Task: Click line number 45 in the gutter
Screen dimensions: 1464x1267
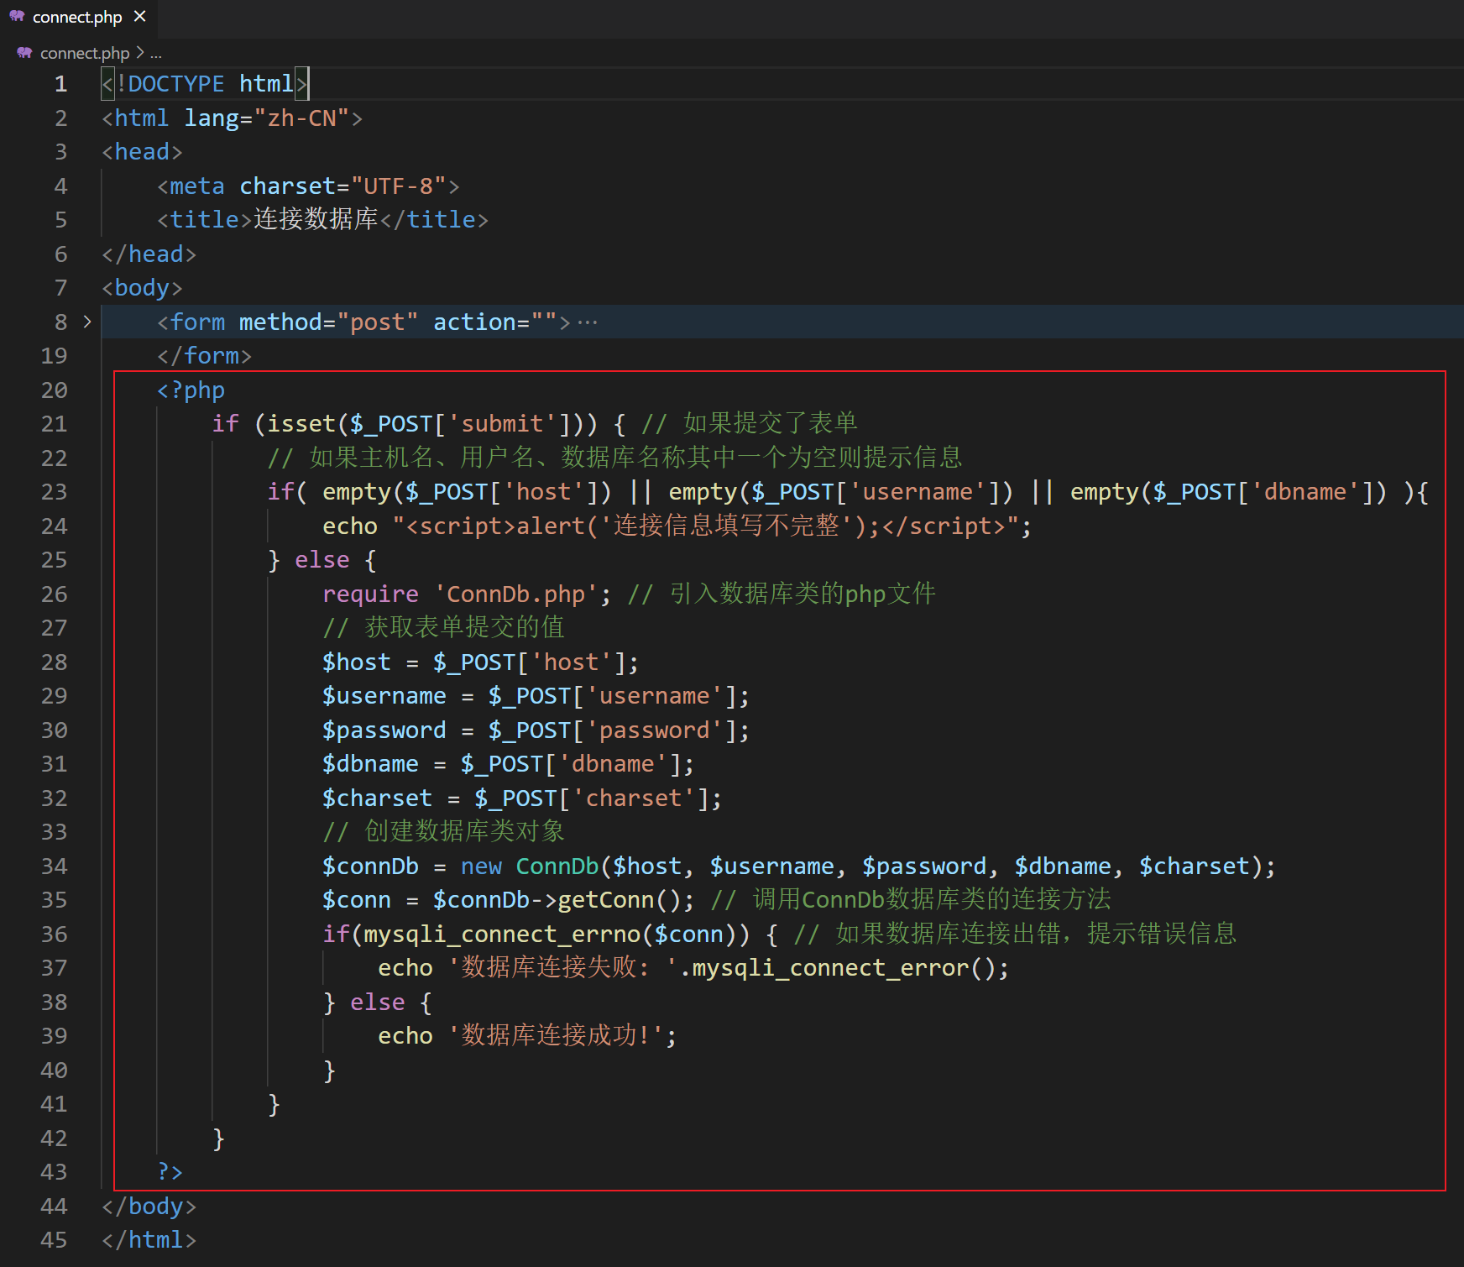Action: (x=54, y=1240)
